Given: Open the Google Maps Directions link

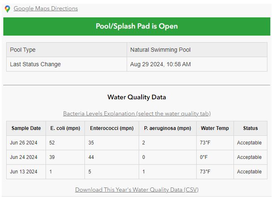Looking at the screenshot, I should 46,8.
